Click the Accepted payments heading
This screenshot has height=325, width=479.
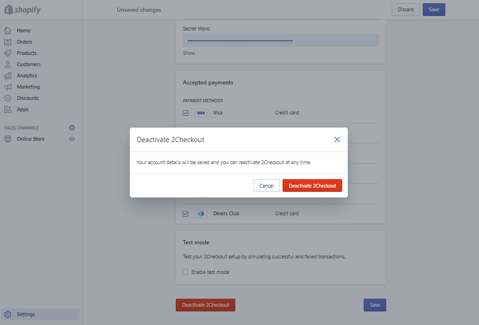[x=208, y=83]
